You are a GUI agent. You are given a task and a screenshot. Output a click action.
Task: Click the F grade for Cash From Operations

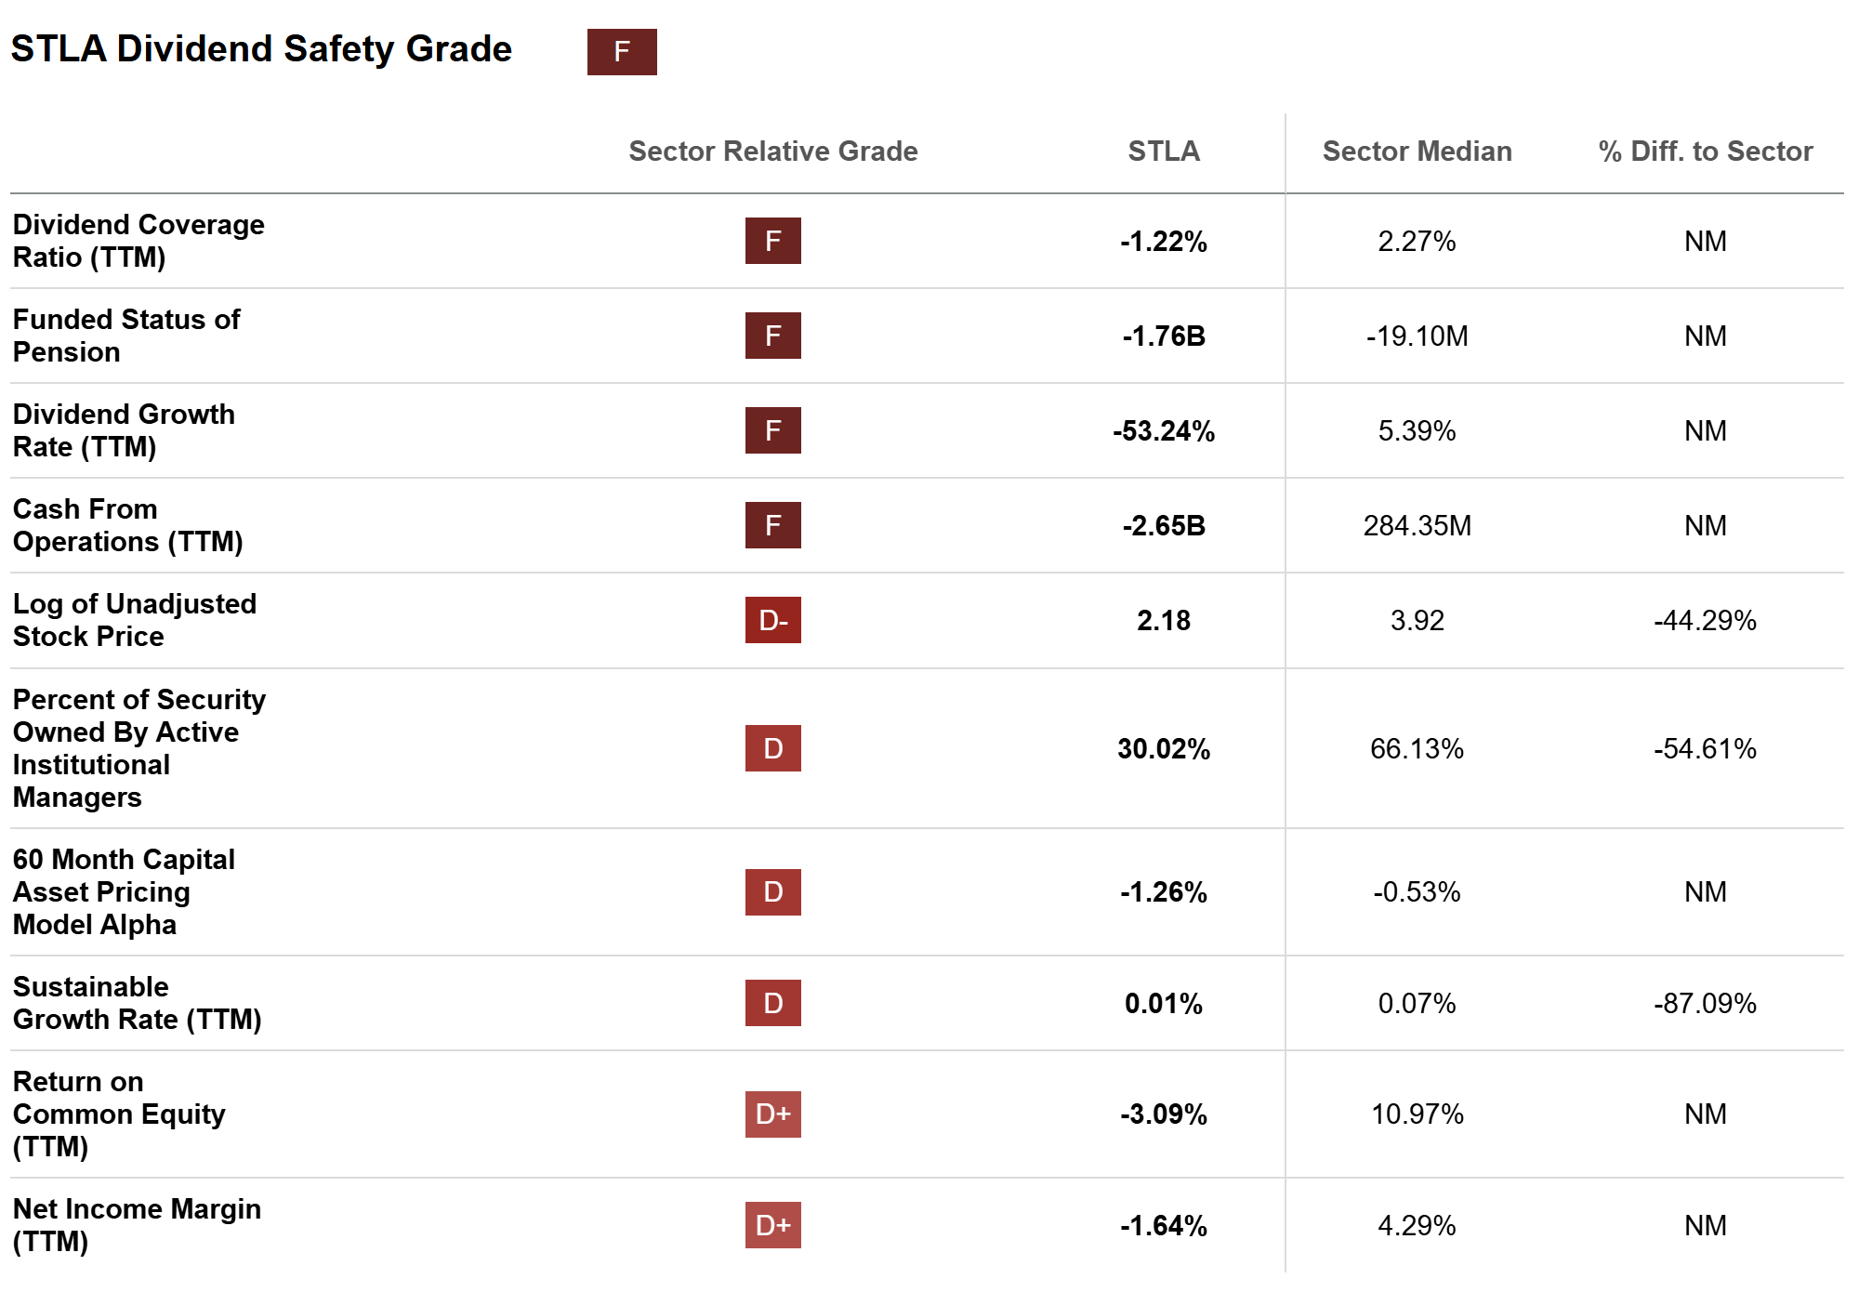point(772,525)
